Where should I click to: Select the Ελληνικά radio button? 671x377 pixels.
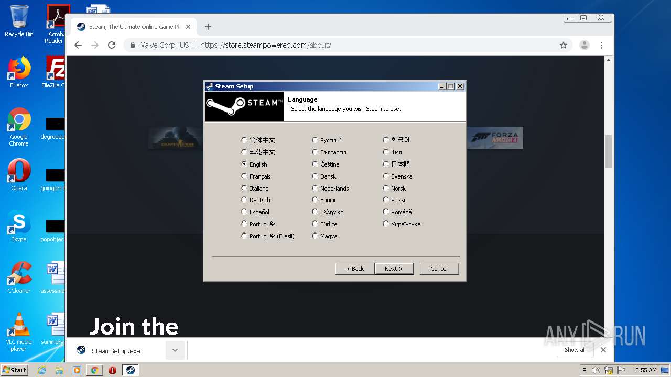(x=315, y=212)
